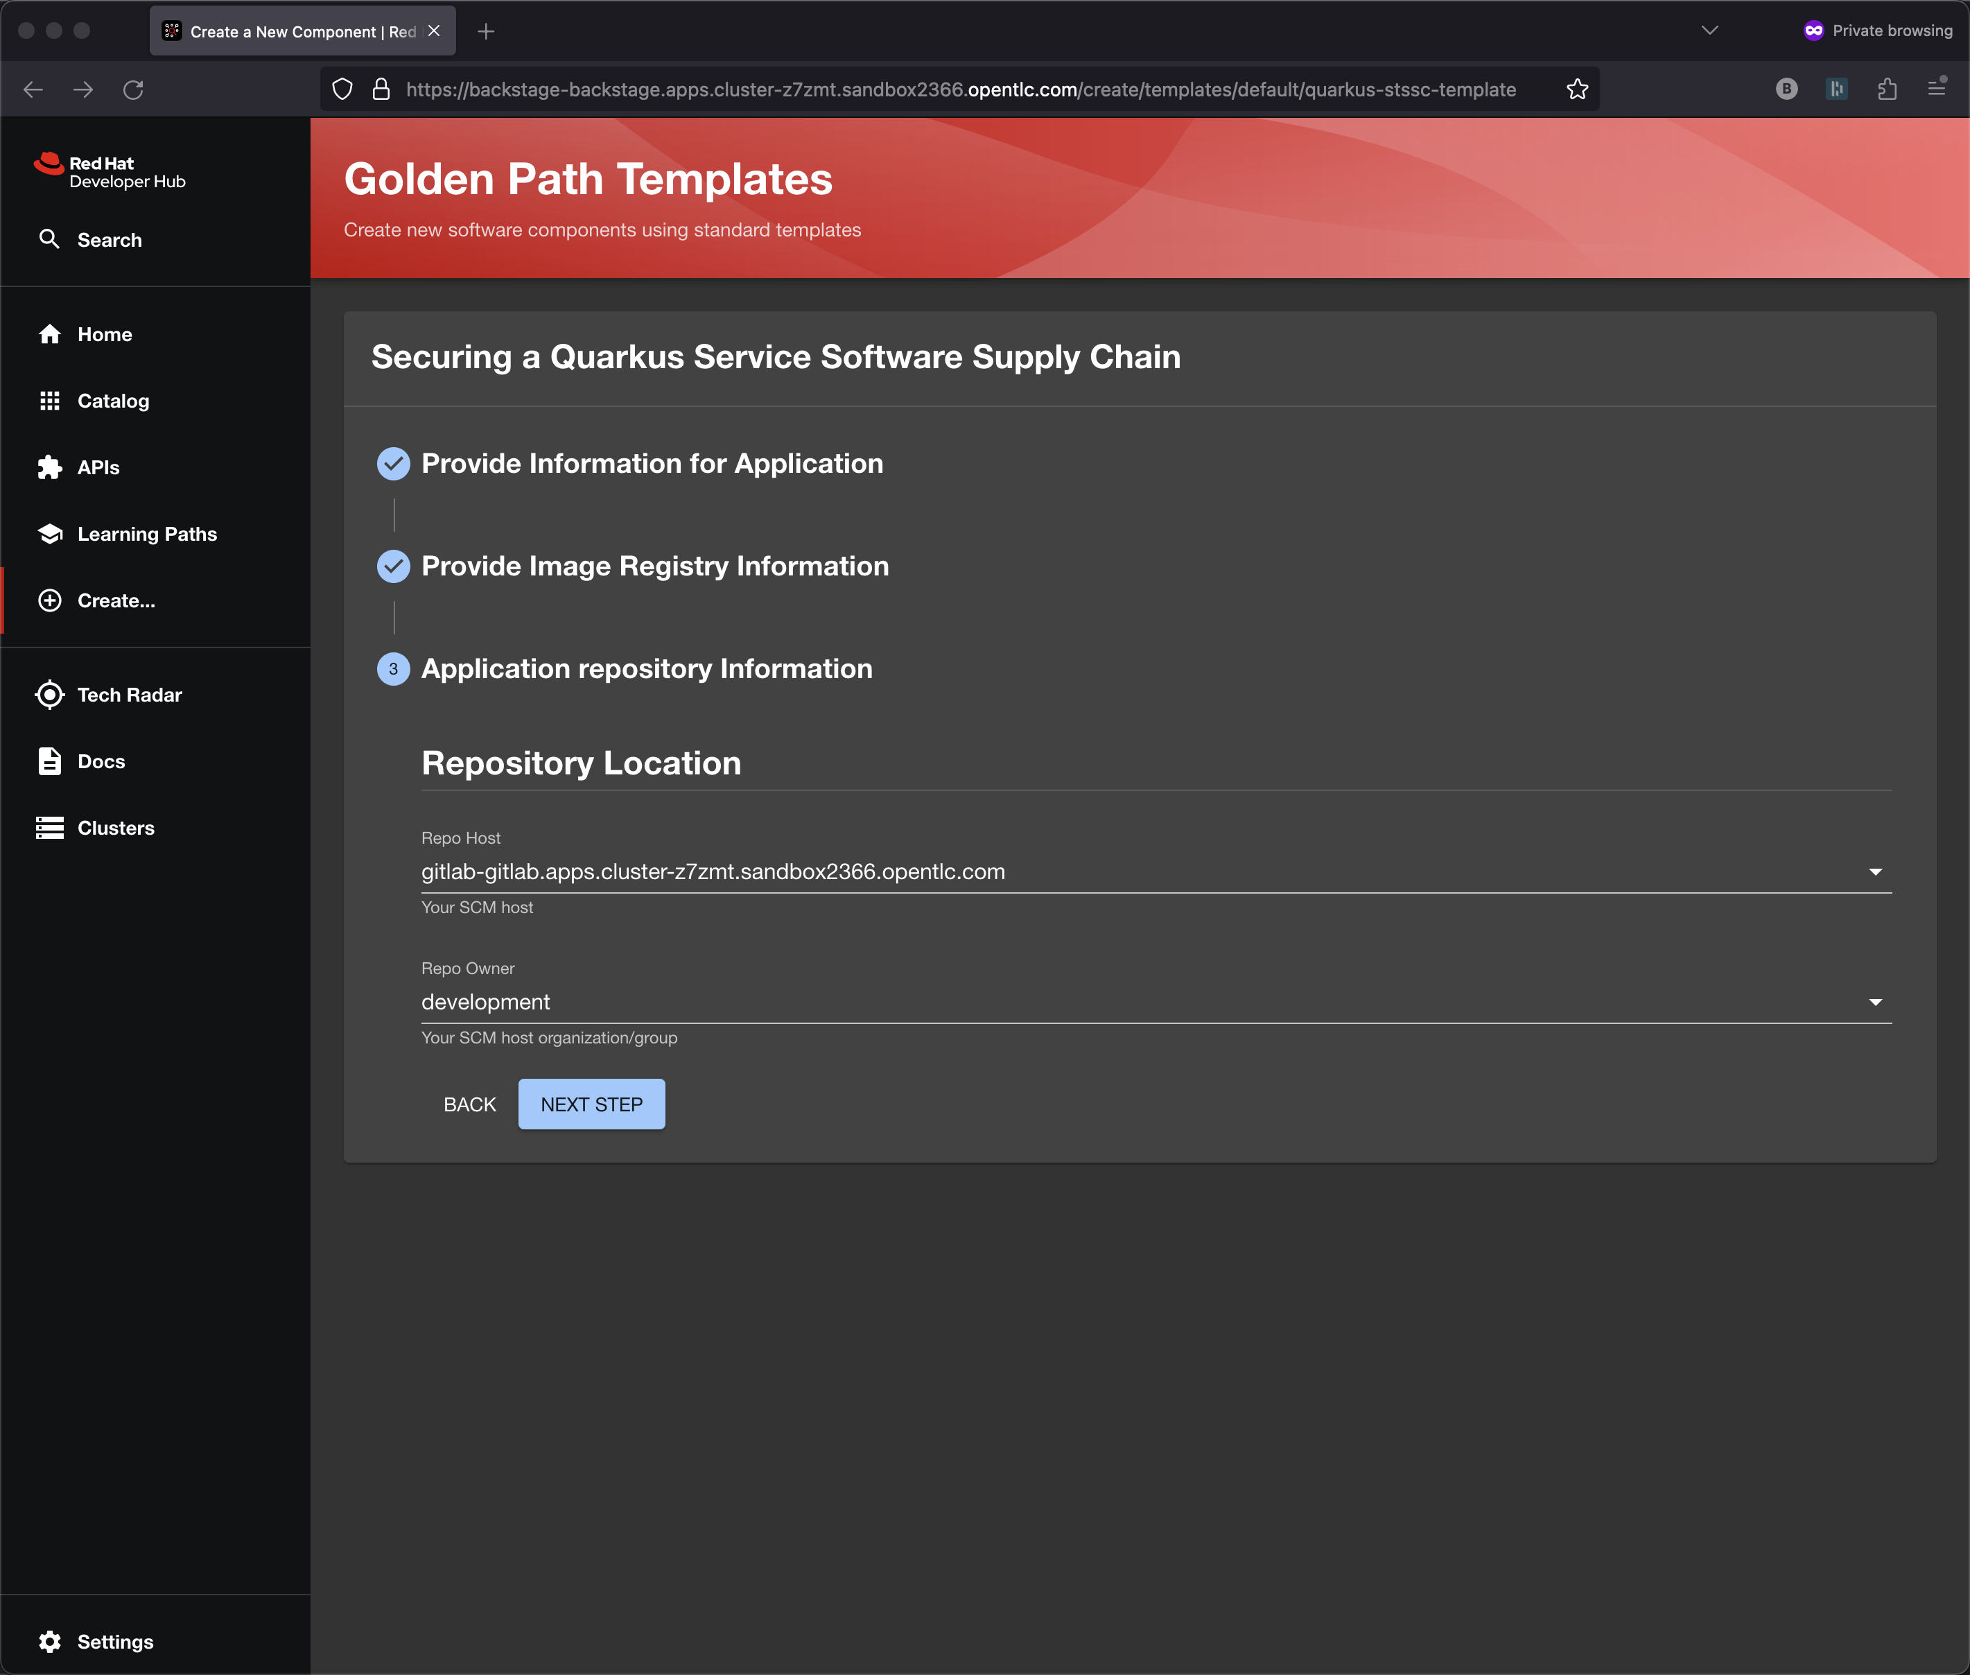
Task: Open the Create... sidebar menu item
Action: click(x=116, y=601)
